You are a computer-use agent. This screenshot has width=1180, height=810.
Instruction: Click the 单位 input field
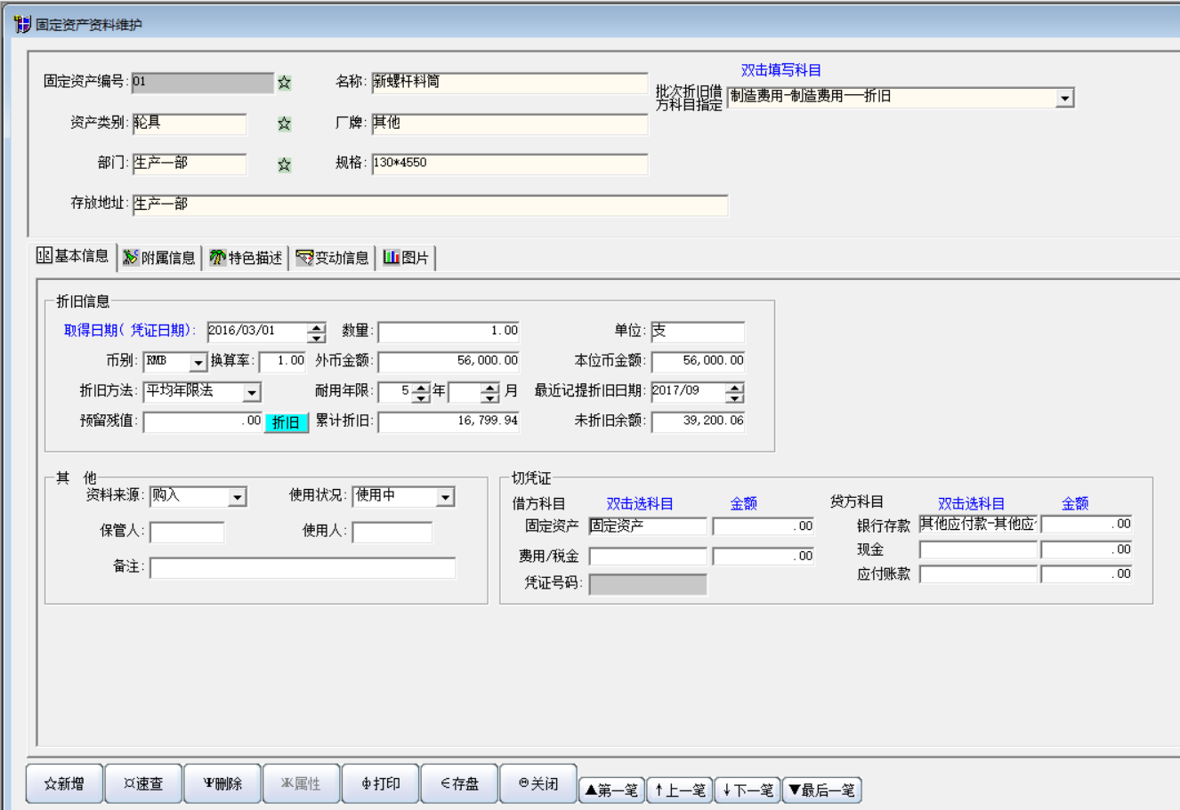pos(698,333)
